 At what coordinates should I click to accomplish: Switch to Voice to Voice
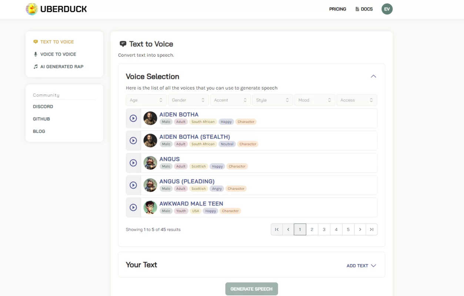(58, 54)
